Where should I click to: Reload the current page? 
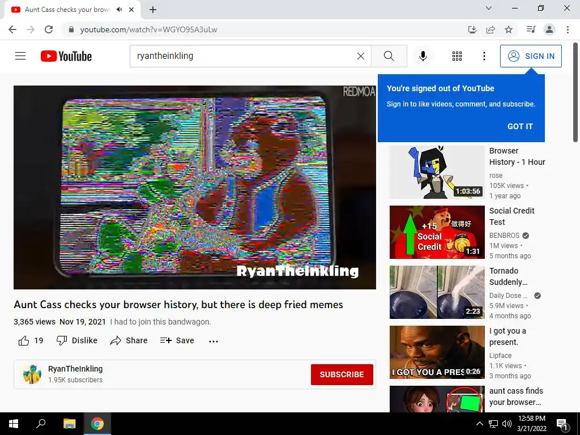tap(49, 29)
